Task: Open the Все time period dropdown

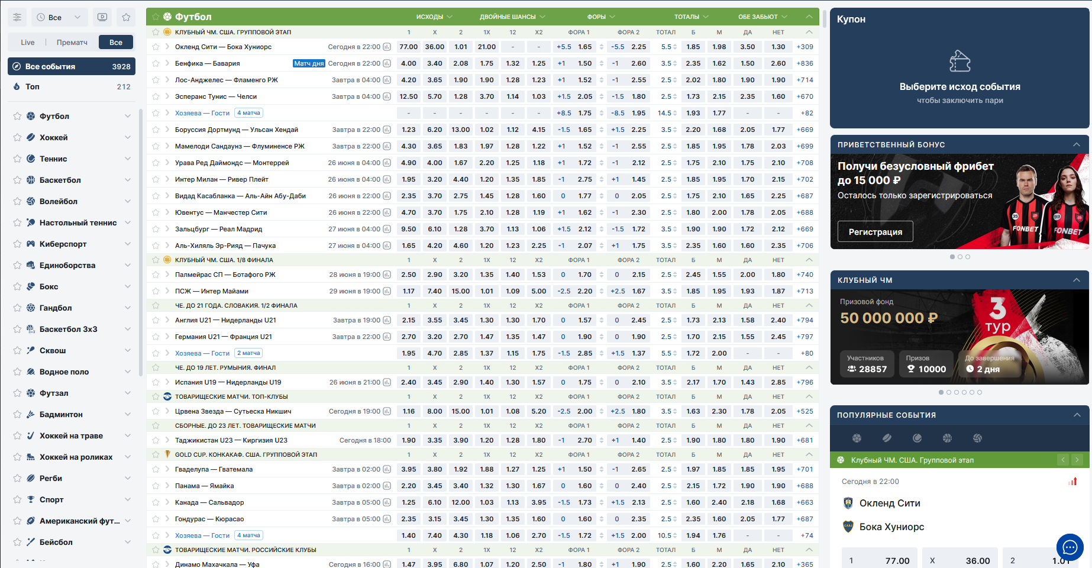Action: [60, 17]
